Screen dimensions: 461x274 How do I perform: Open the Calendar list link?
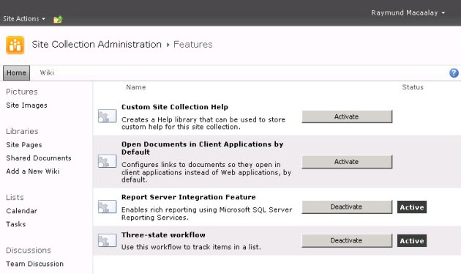(22, 211)
